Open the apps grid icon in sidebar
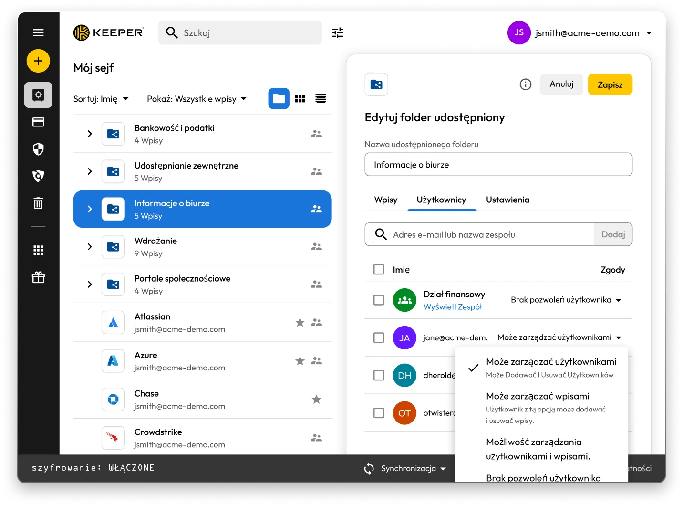The image size is (683, 506). (38, 250)
